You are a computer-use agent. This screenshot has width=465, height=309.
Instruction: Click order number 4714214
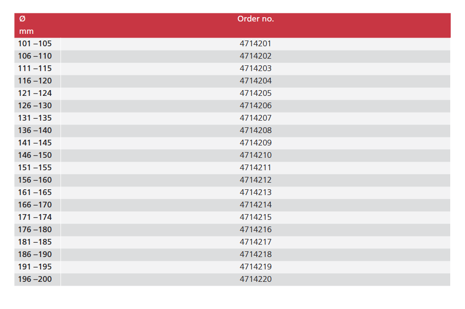(x=255, y=205)
